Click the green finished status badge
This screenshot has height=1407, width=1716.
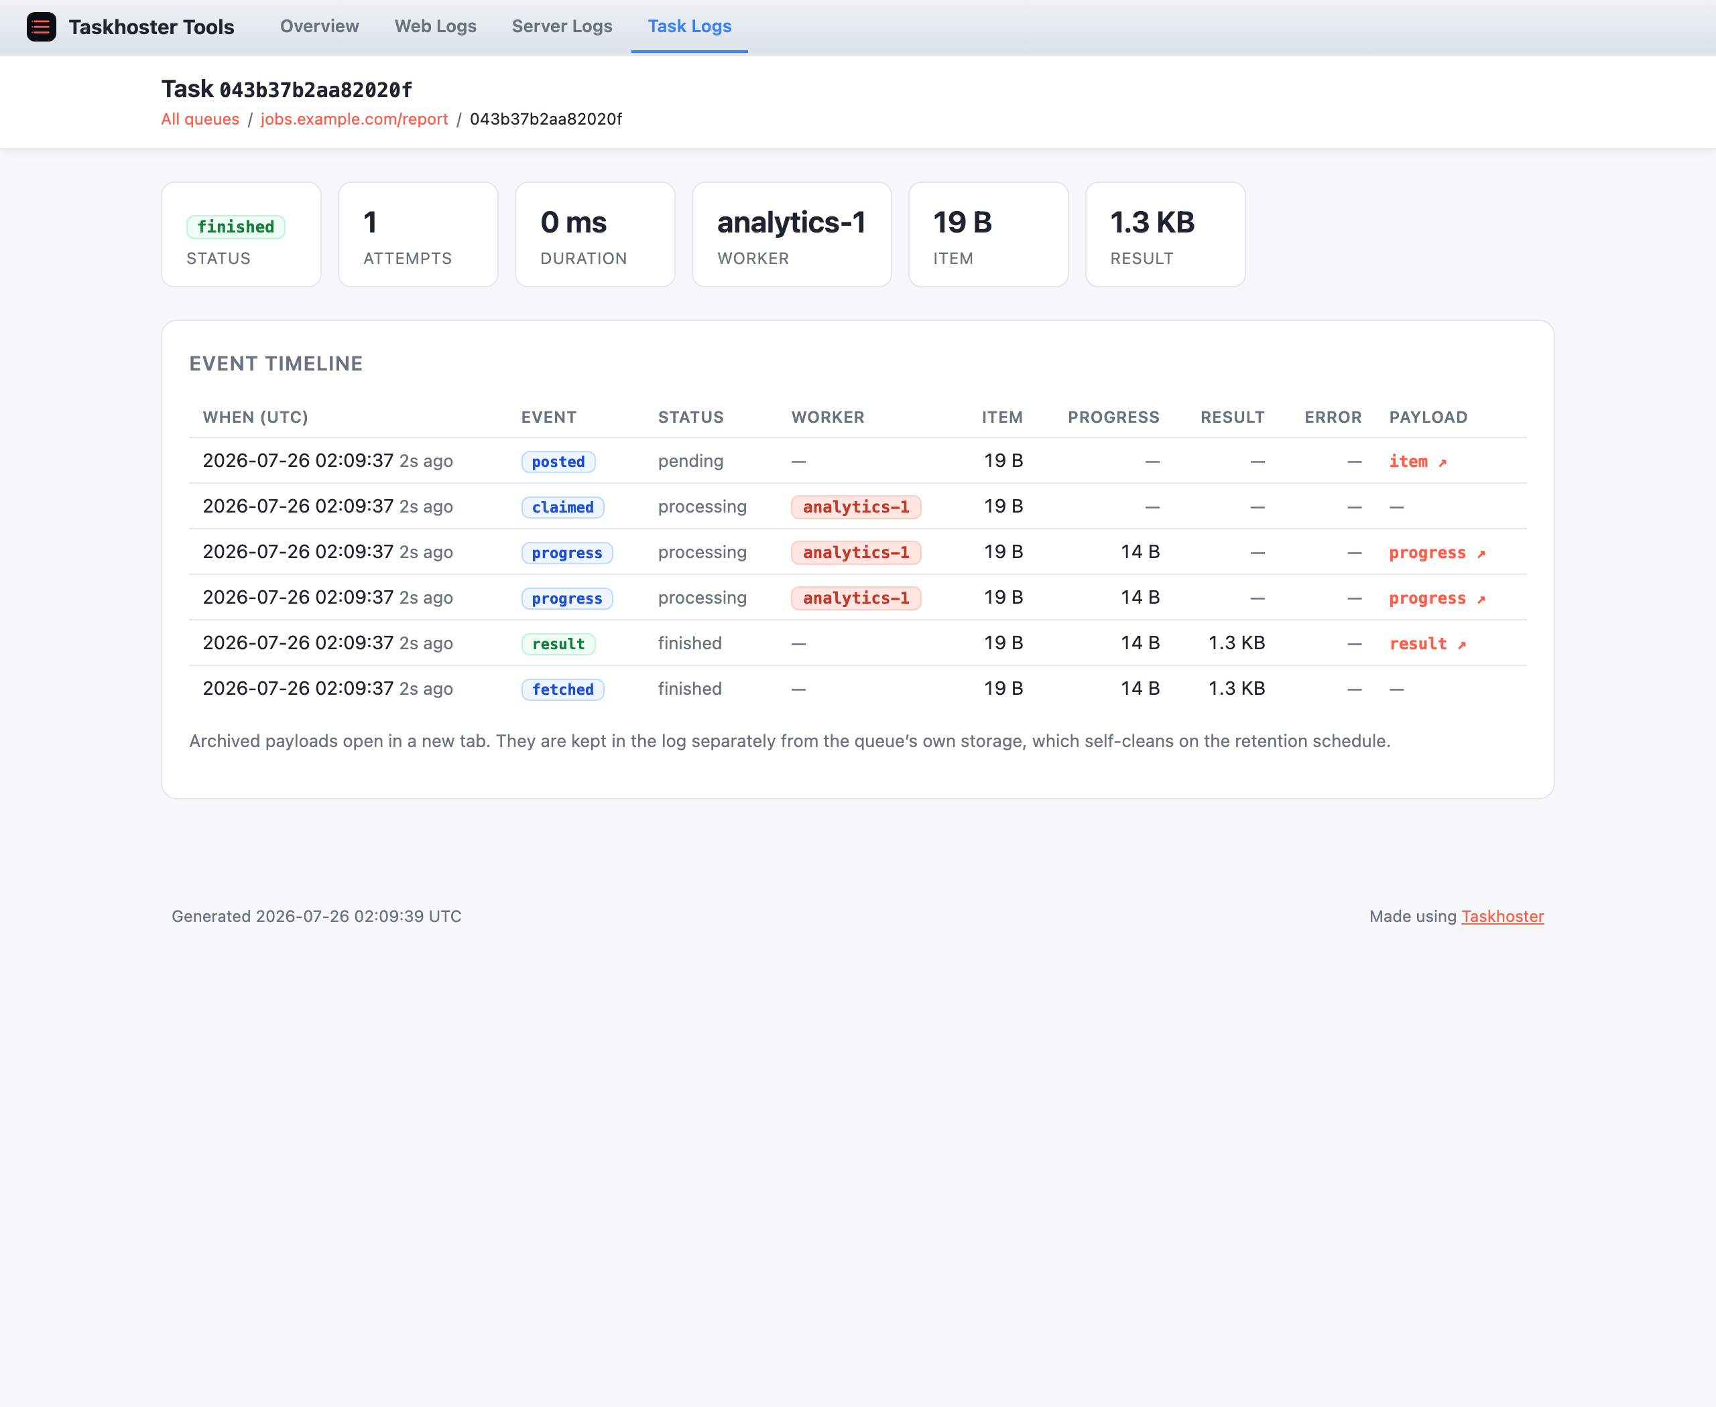[236, 227]
